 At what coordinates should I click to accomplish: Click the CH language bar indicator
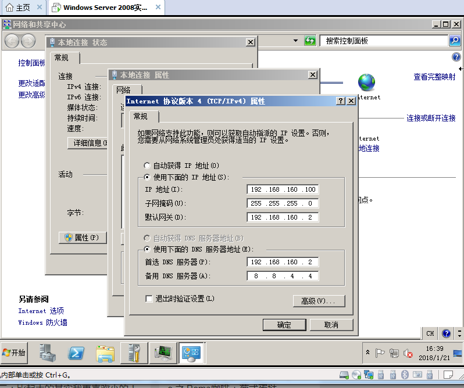(x=430, y=333)
